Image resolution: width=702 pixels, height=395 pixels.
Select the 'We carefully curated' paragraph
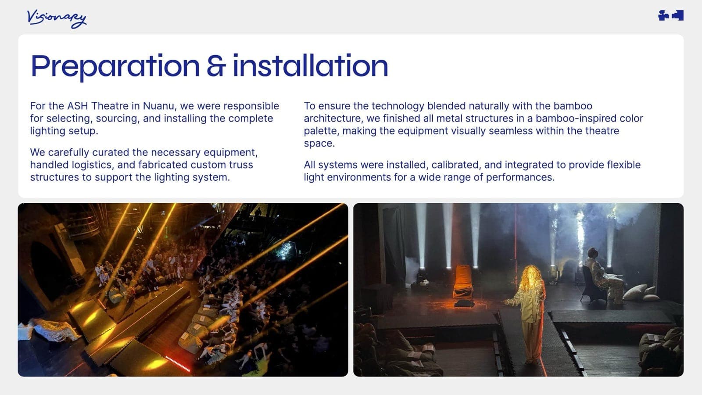click(x=144, y=165)
